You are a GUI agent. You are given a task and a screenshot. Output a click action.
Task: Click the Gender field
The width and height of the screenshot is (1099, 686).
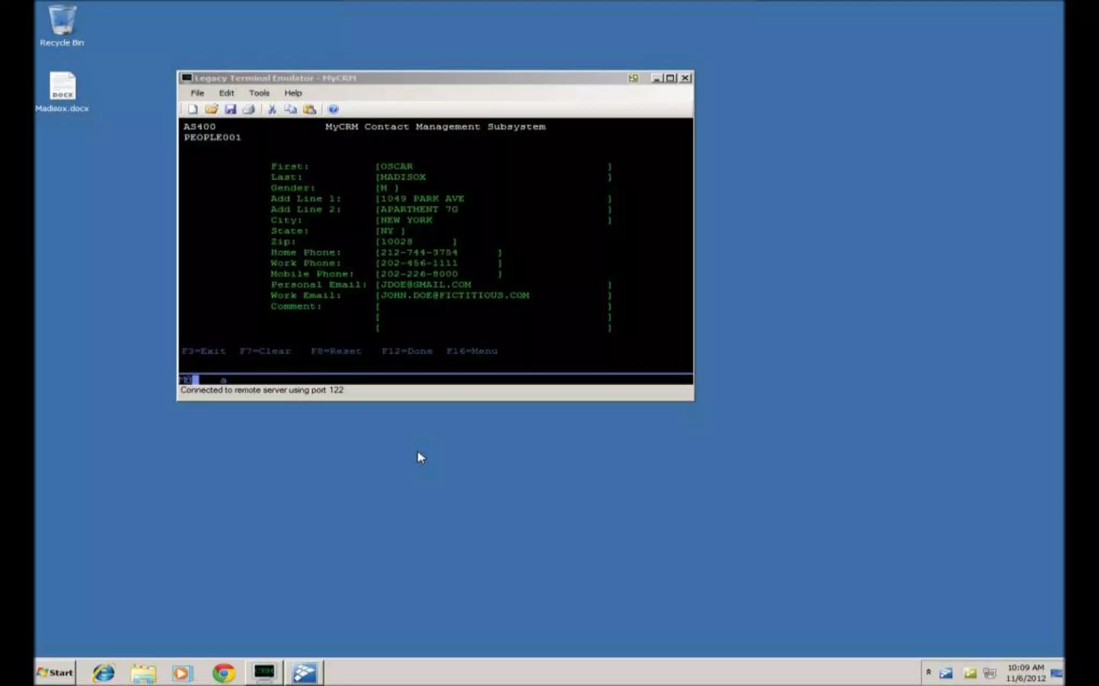pos(387,188)
